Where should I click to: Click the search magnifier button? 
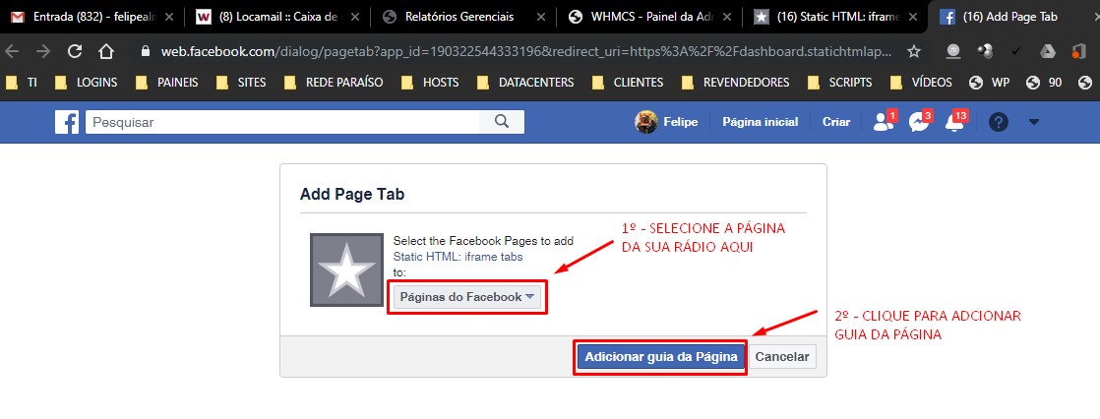502,122
